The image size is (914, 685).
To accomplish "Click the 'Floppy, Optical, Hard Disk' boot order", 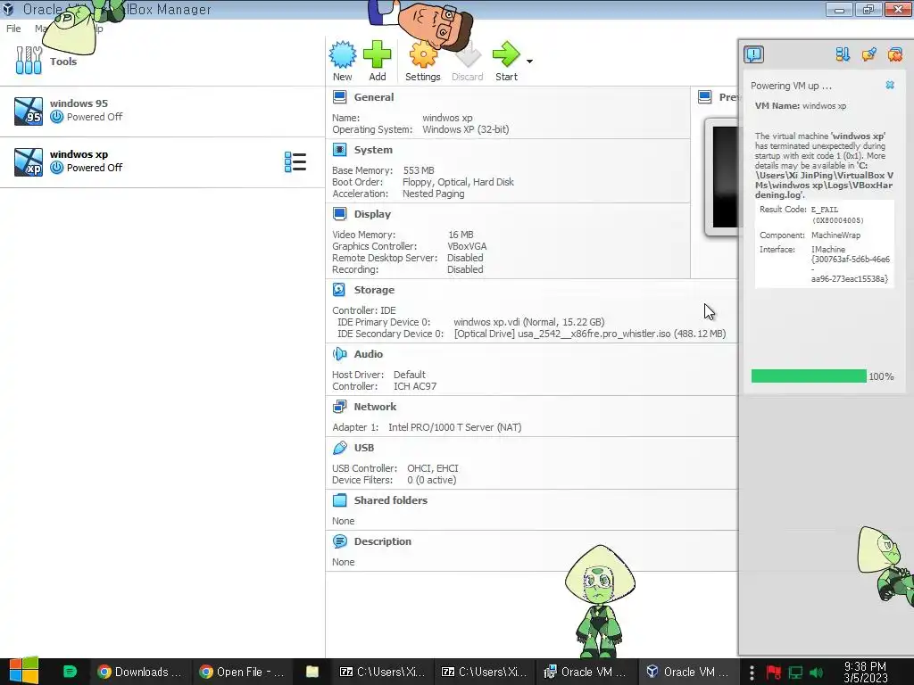I will [x=458, y=182].
